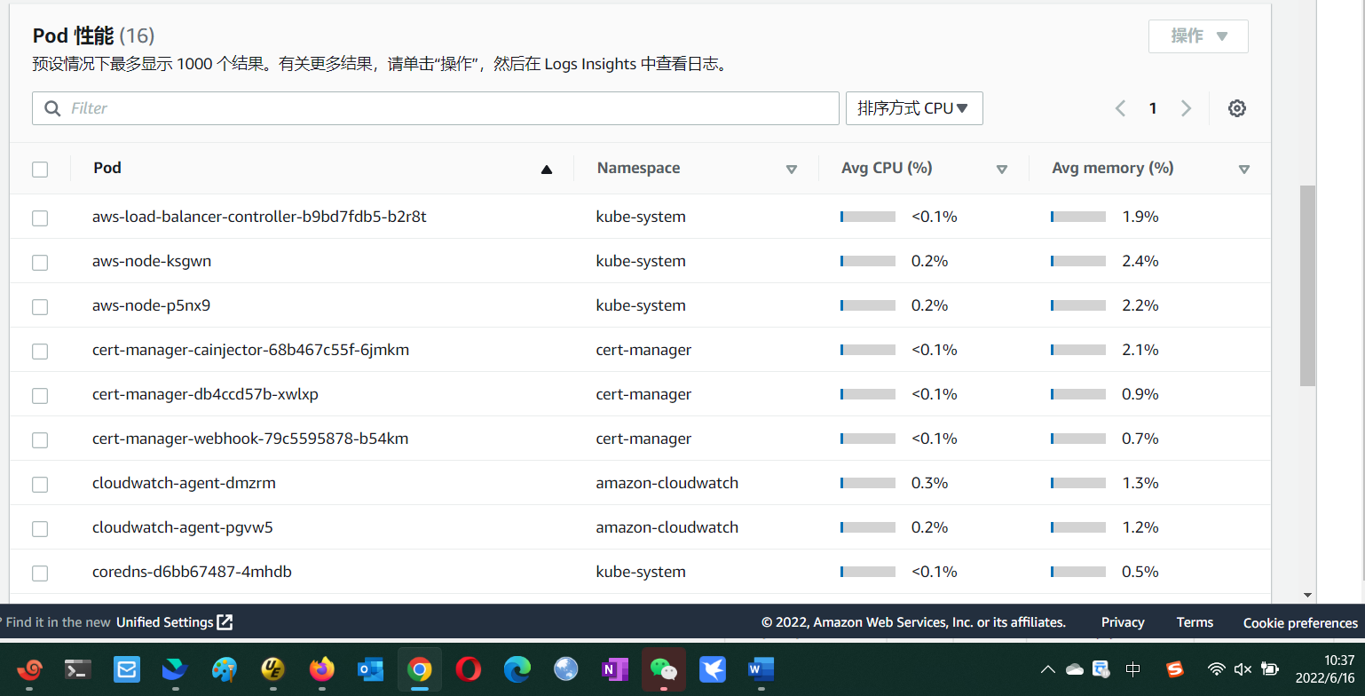Select aws-load-balancer-controller pod checkbox
The width and height of the screenshot is (1365, 696).
(40, 217)
